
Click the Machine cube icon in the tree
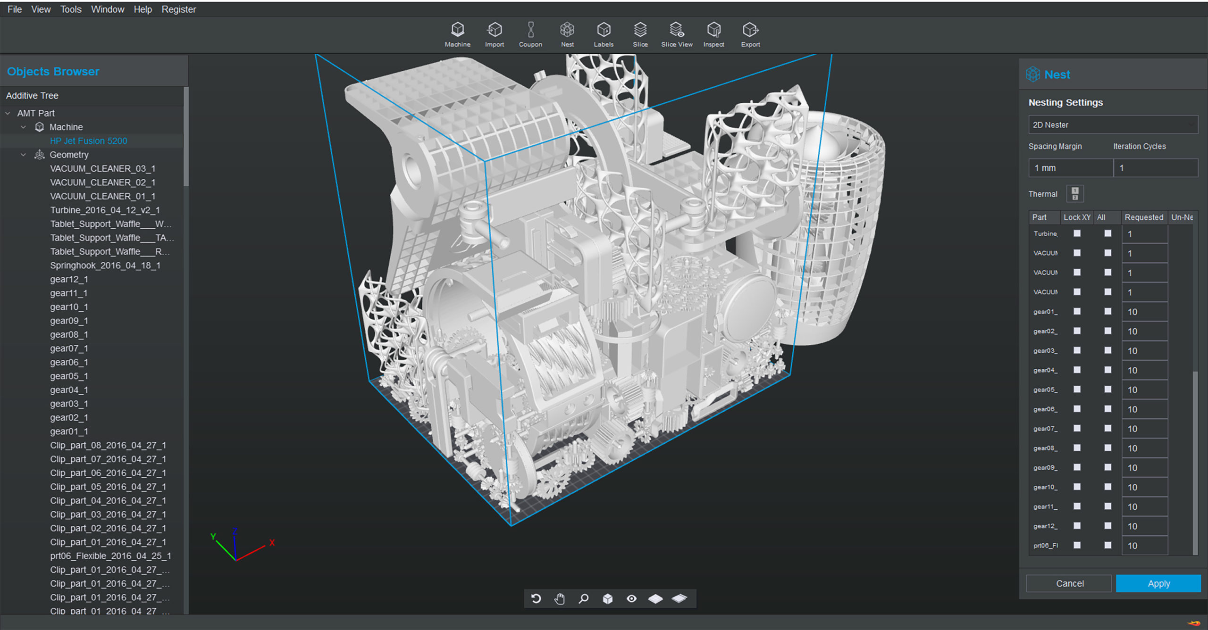coord(40,127)
